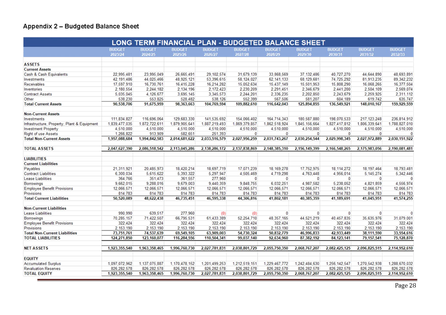Click the 'Total Non-Current Liabilities' row label
This screenshot has width=446, height=315.
pos(50,233)
